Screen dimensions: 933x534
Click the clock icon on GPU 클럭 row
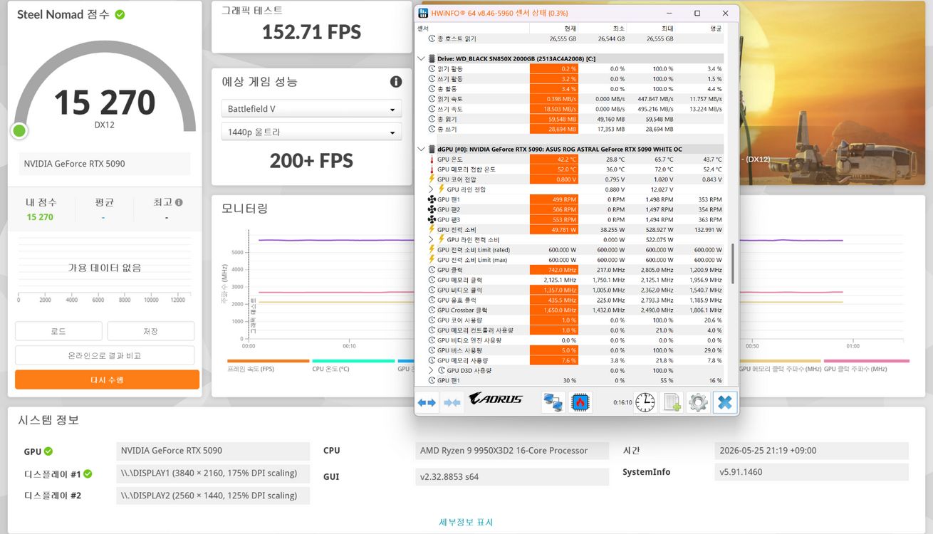point(432,270)
